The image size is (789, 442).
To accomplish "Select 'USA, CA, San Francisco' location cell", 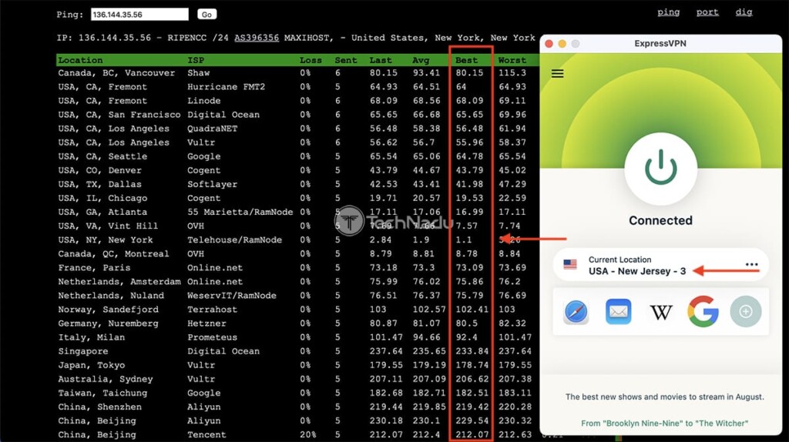I will point(119,115).
